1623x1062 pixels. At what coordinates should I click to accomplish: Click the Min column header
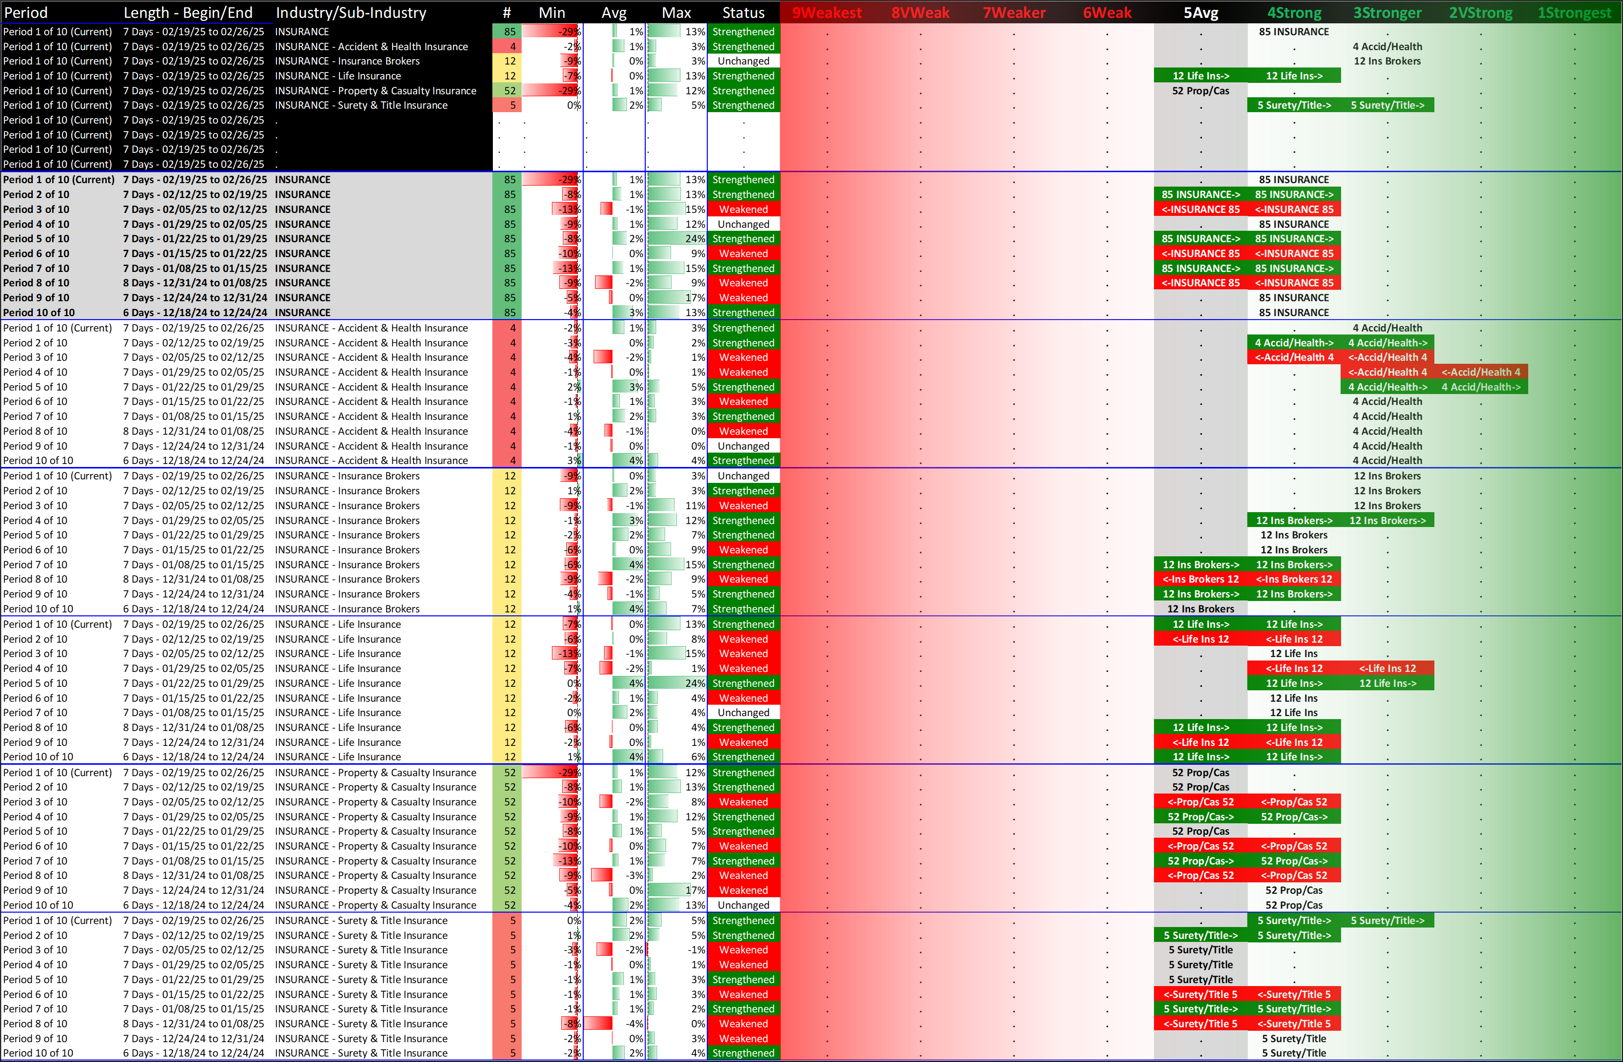[x=551, y=12]
